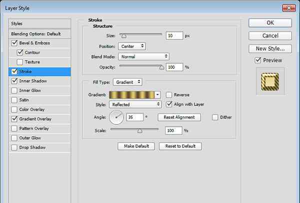
Task: Uncheck the Stroke effect checkbox
Action: pyautogui.click(x=14, y=71)
